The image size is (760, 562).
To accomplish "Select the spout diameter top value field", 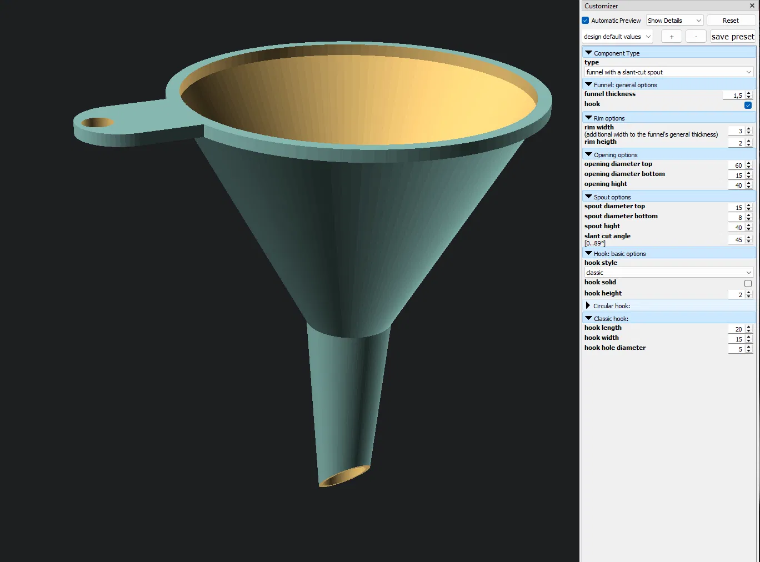I will (x=736, y=208).
